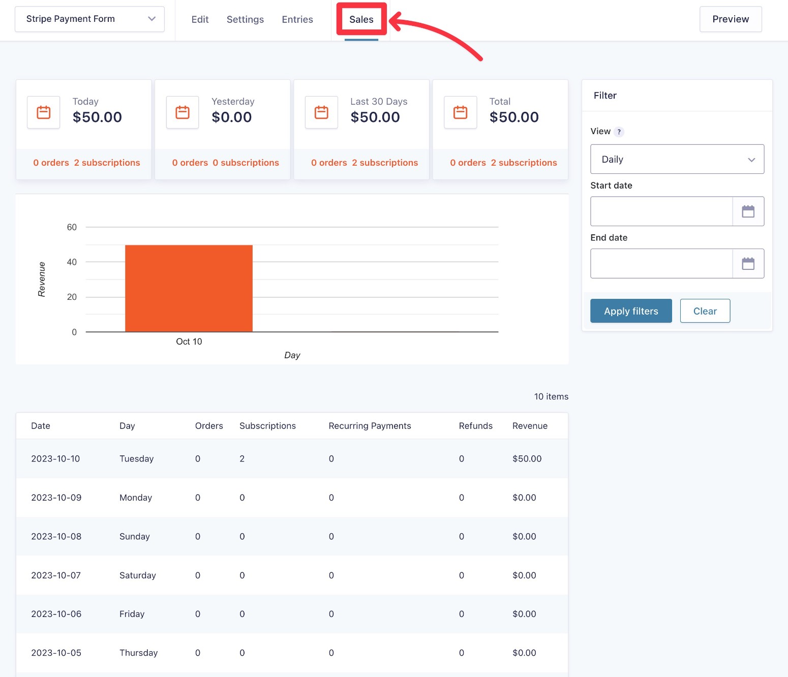Click into the End date field
The image size is (788, 677).
click(661, 264)
